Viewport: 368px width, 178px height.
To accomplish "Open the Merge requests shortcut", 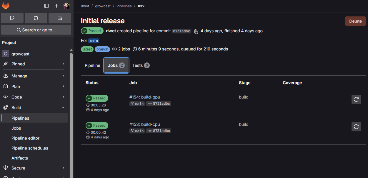I will 36,18.
